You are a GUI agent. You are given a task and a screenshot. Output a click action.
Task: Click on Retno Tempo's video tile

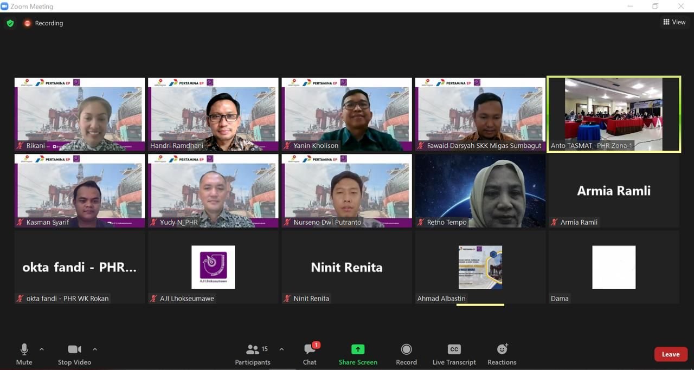(480, 191)
